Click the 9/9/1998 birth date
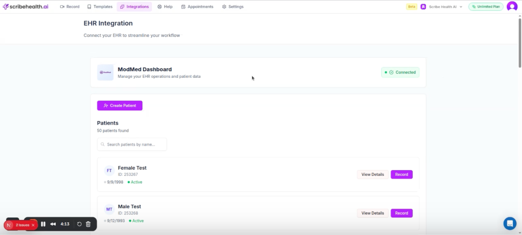The width and height of the screenshot is (522, 235). [115, 182]
